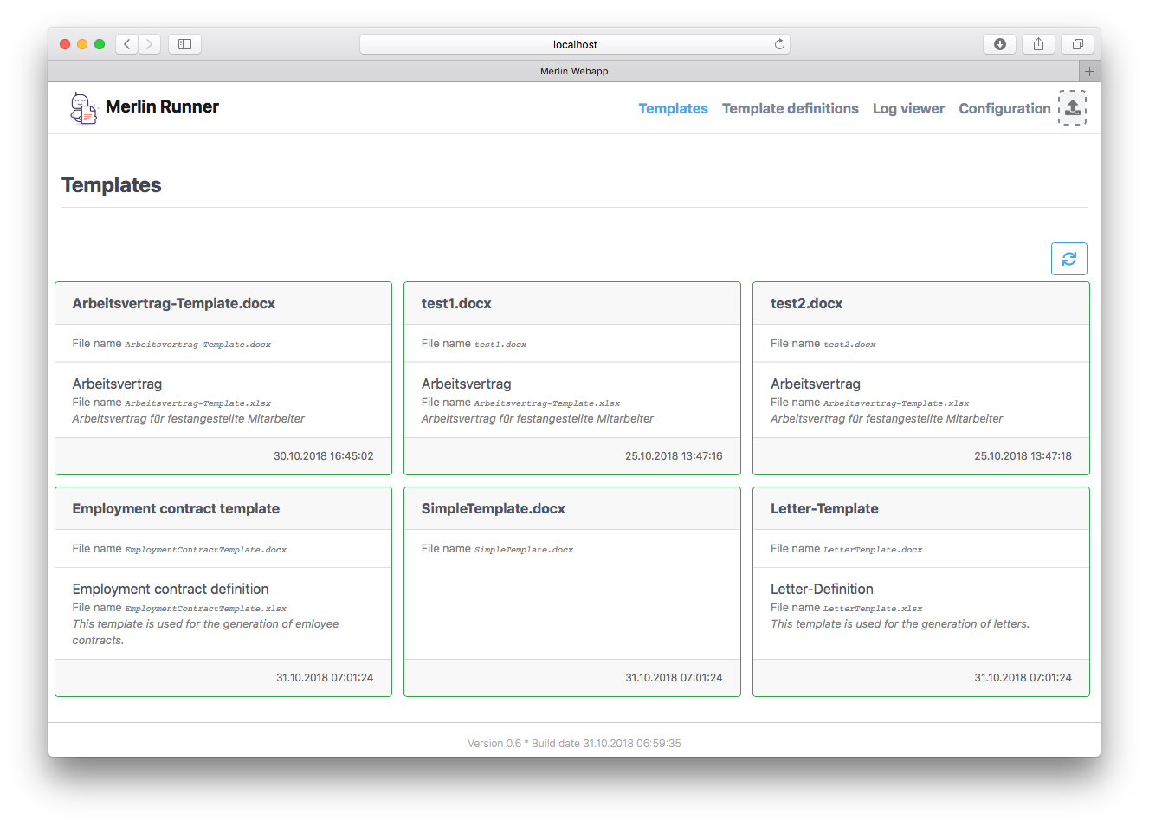Open a new browser tab
Viewport: 1149px width, 826px height.
pyautogui.click(x=1088, y=70)
